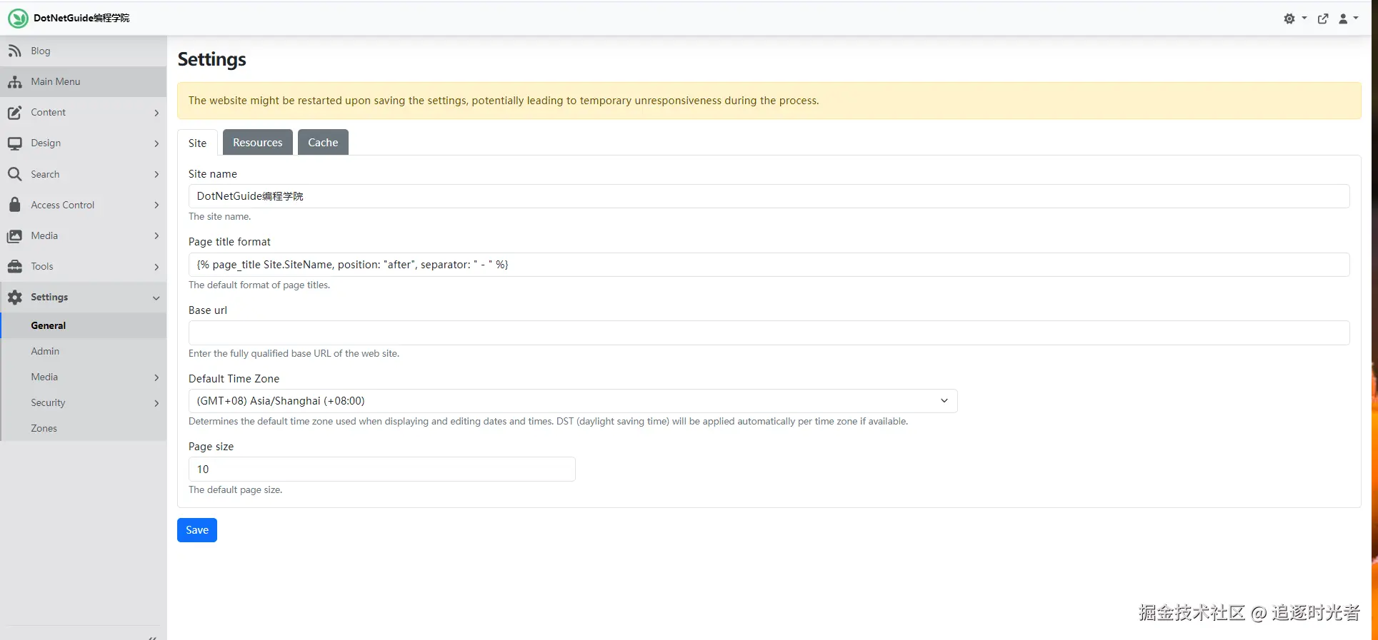
Task: Open the Default Time Zone dropdown
Action: pyautogui.click(x=572, y=401)
